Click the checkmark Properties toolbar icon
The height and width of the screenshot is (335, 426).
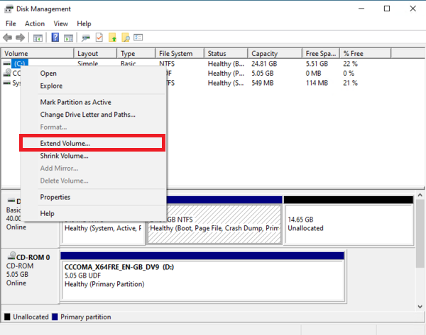[x=99, y=37]
